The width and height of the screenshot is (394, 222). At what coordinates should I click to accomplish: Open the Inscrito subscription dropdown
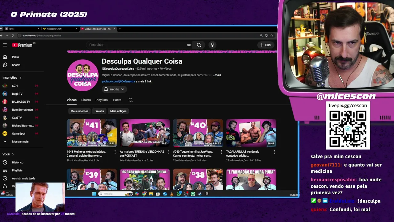[114, 89]
